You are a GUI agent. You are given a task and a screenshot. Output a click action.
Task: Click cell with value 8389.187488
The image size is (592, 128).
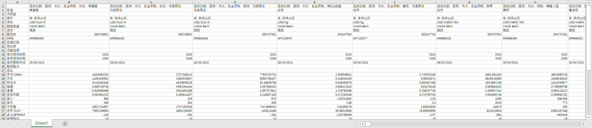[x=535, y=111]
